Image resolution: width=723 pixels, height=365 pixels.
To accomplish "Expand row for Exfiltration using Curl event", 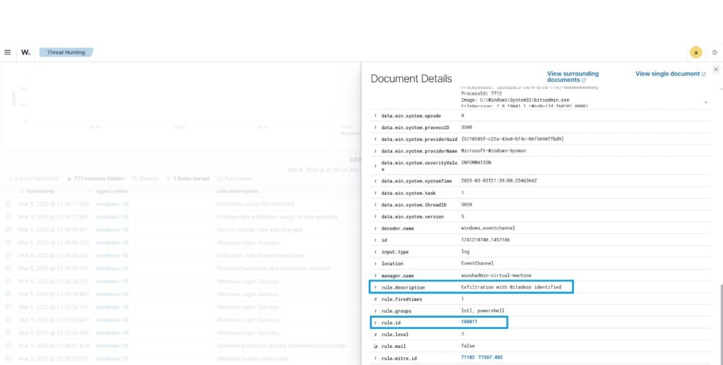I will coord(8,204).
